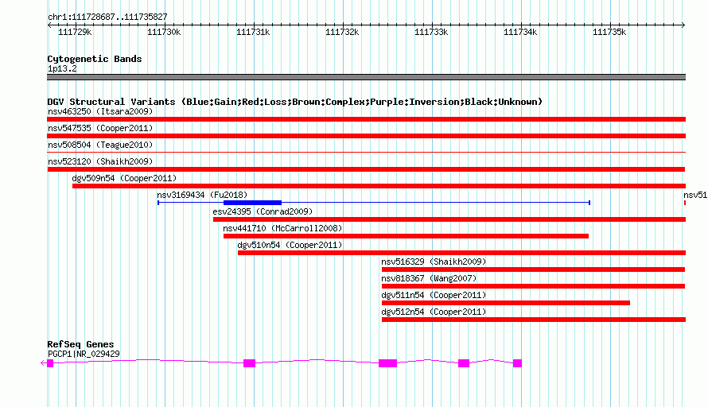Screen dimensions: 708x407
Task: Click the nsv463250 (Itsara2009) variant label
Action: point(100,111)
